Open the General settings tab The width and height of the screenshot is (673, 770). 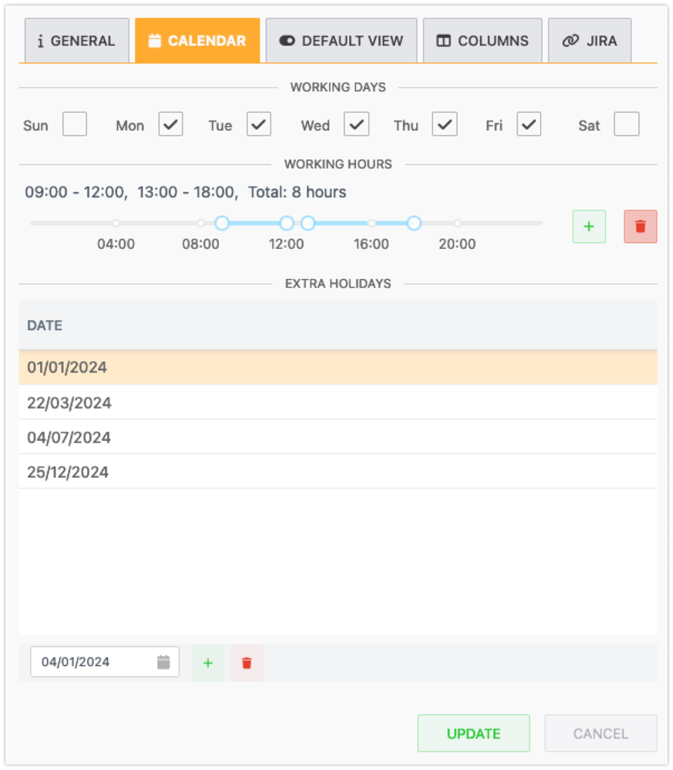coord(76,40)
